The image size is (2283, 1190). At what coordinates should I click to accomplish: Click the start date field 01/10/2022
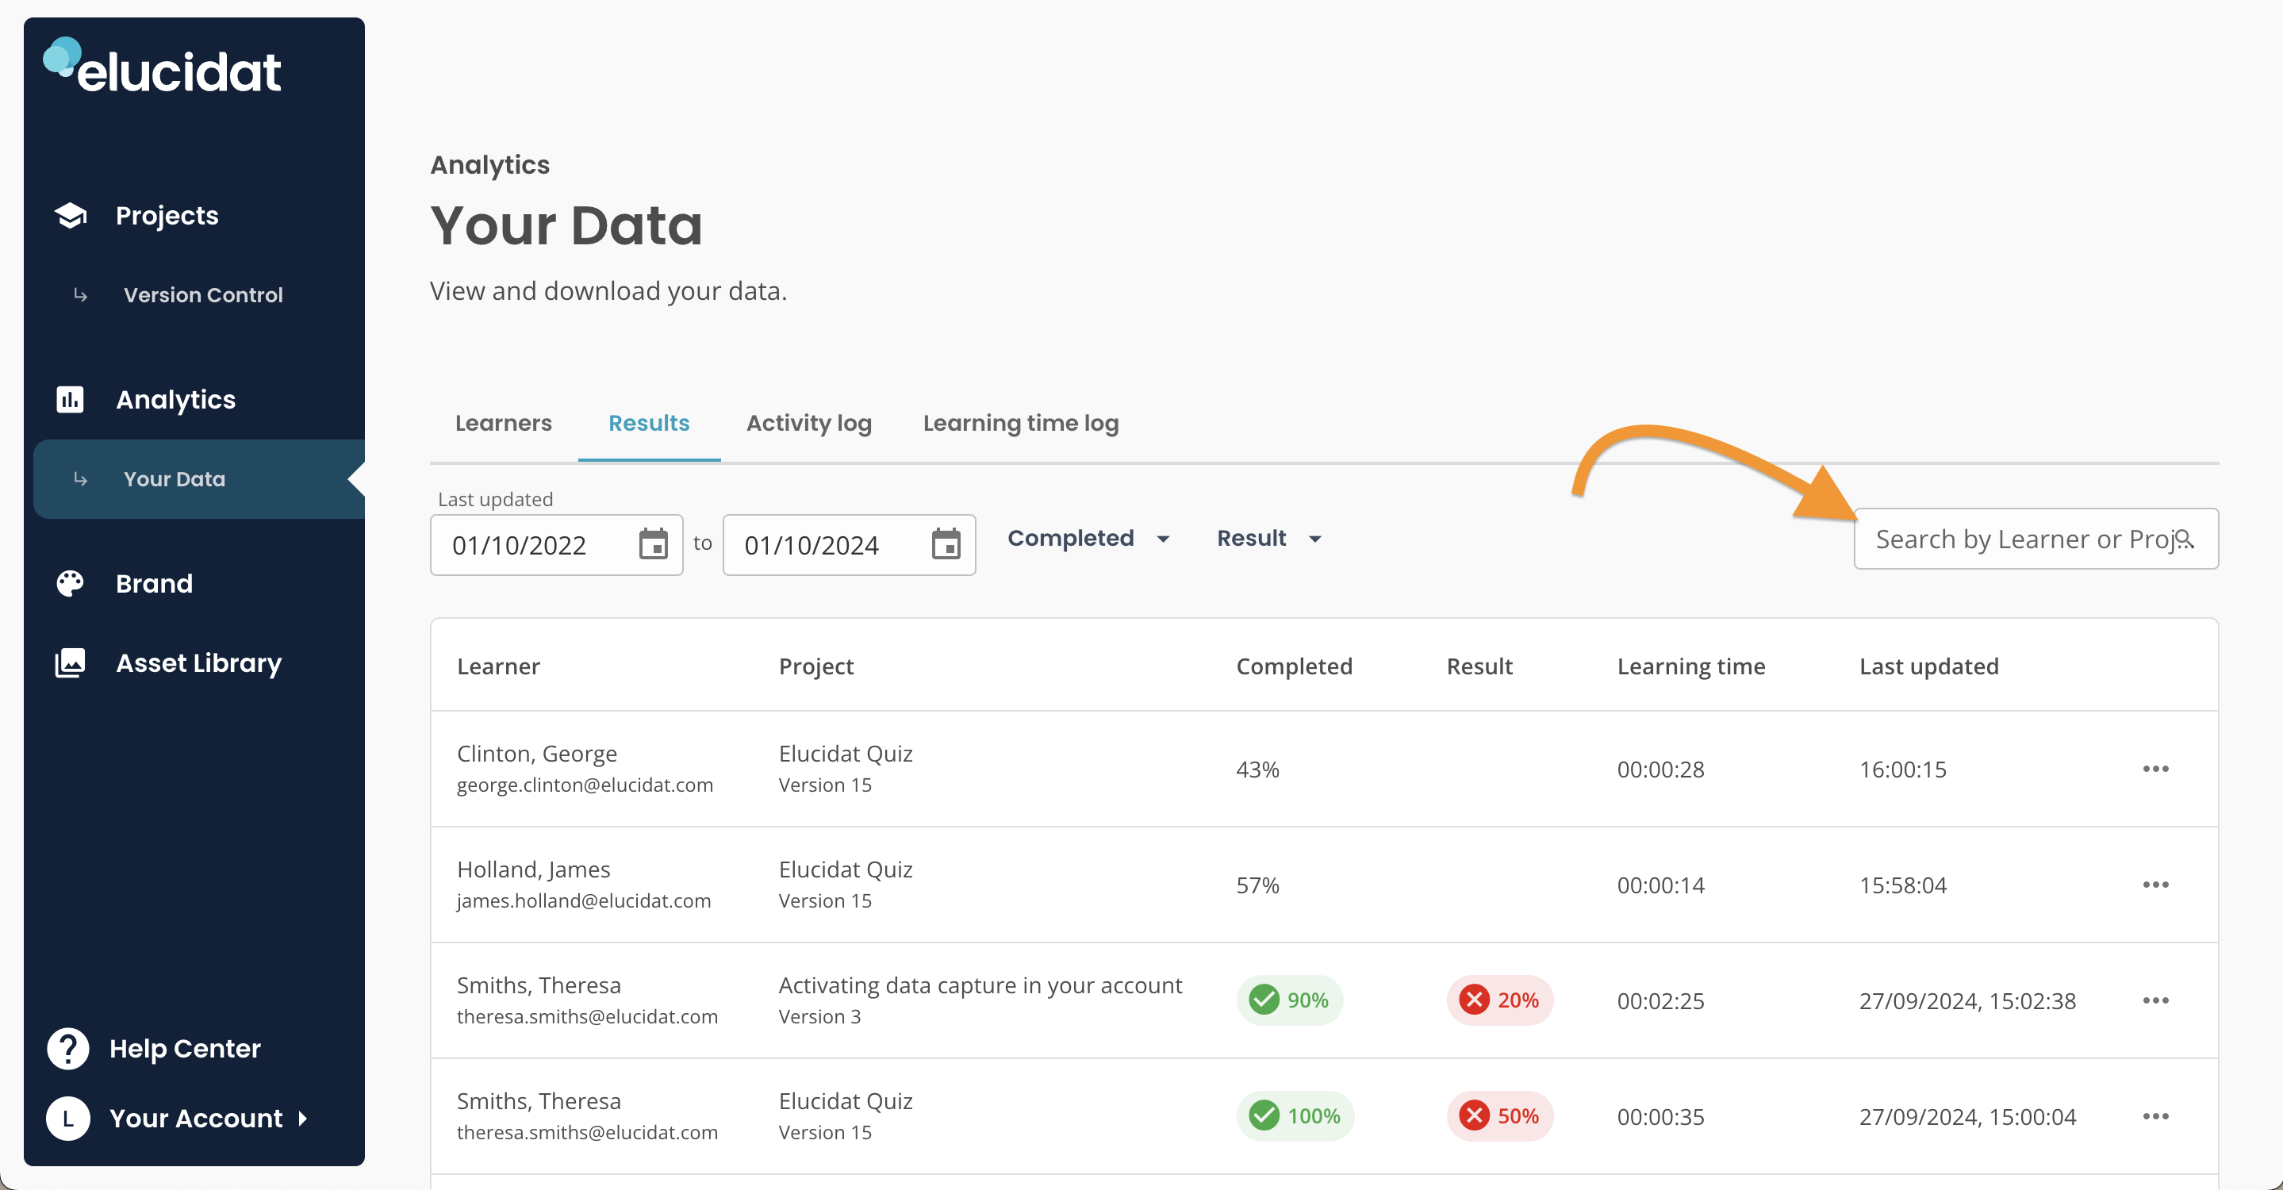pyautogui.click(x=557, y=545)
